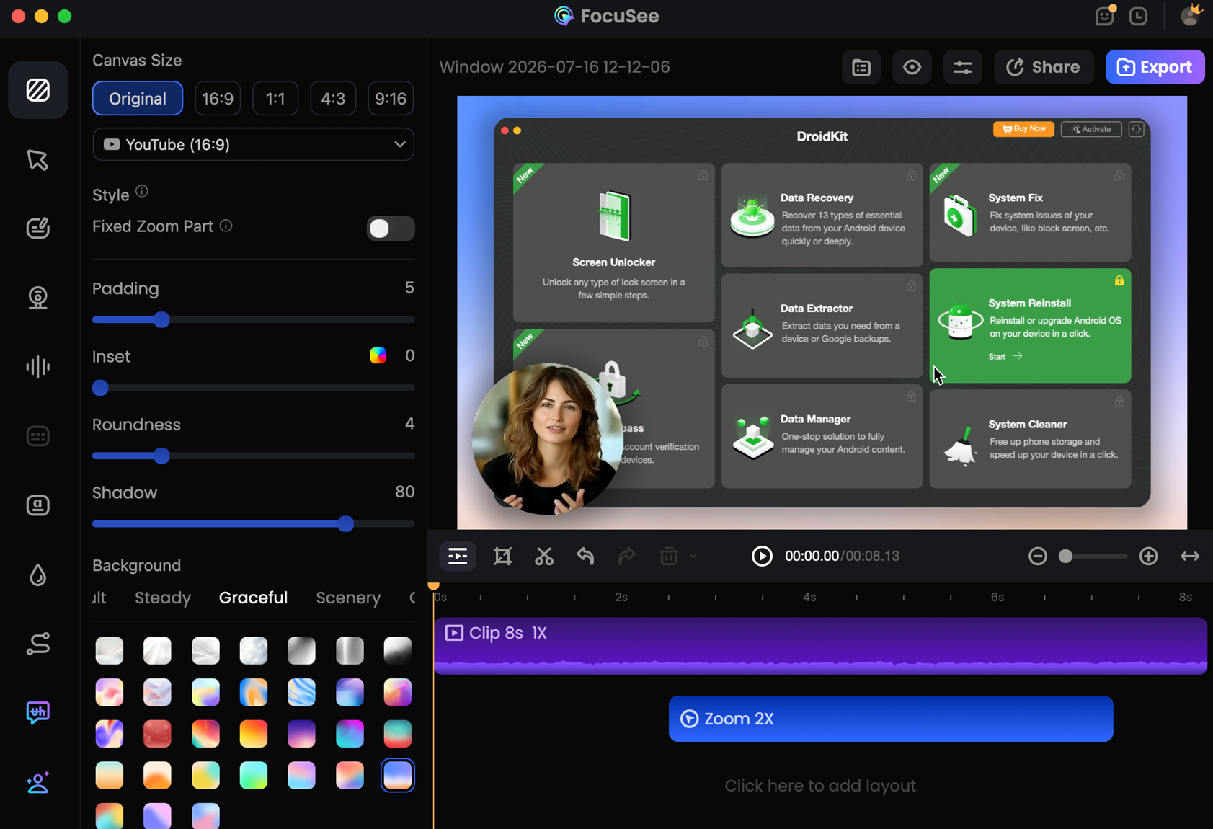Click the System Reinstall card in preview

pos(1030,326)
